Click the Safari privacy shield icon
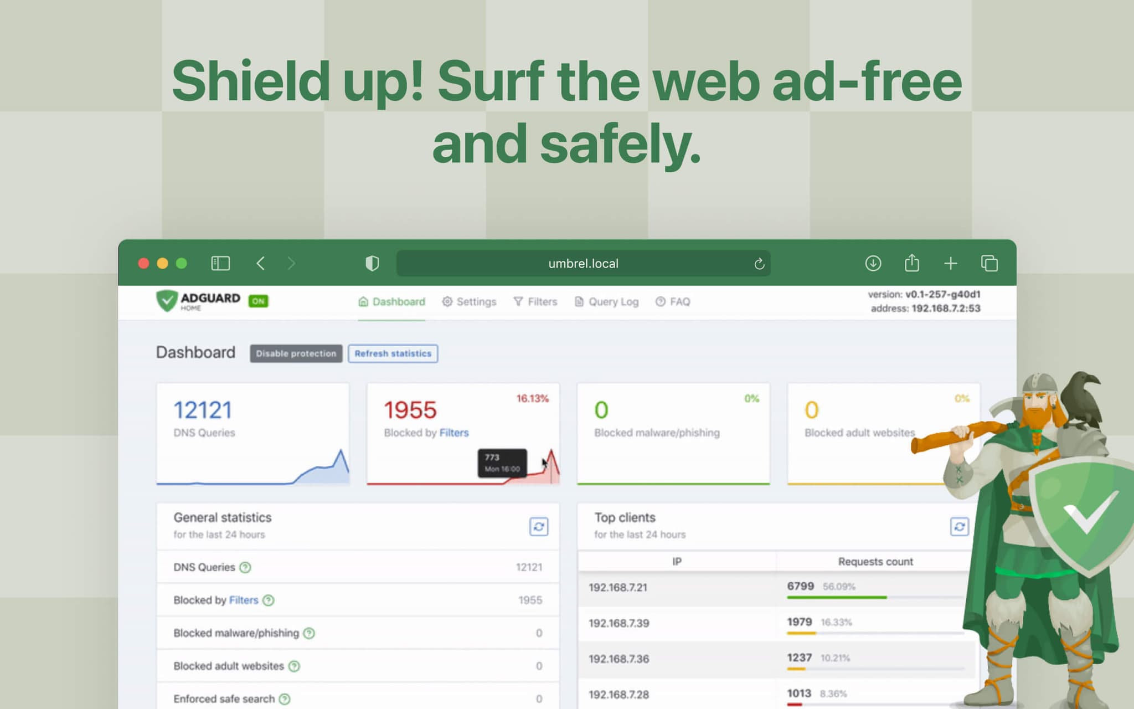This screenshot has width=1134, height=709. click(x=372, y=264)
